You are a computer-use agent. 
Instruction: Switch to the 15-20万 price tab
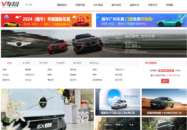60,63
